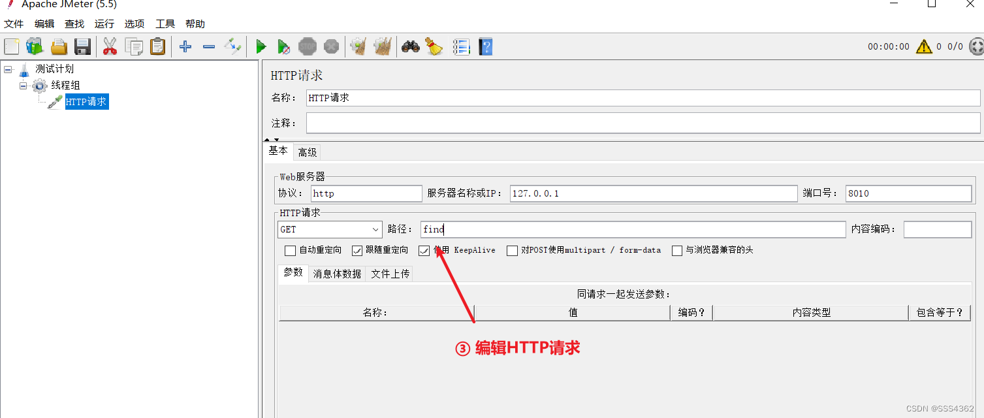Open the 查找 menu

click(74, 24)
